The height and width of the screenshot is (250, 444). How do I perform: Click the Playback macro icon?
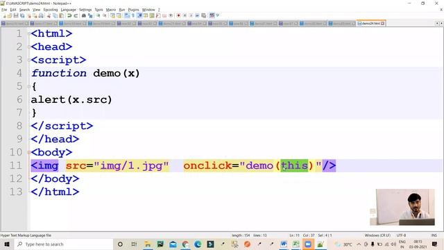pyautogui.click(x=191, y=15)
